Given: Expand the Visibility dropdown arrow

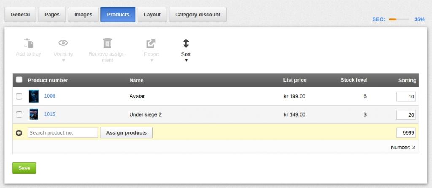Looking at the screenshot, I should [x=63, y=61].
